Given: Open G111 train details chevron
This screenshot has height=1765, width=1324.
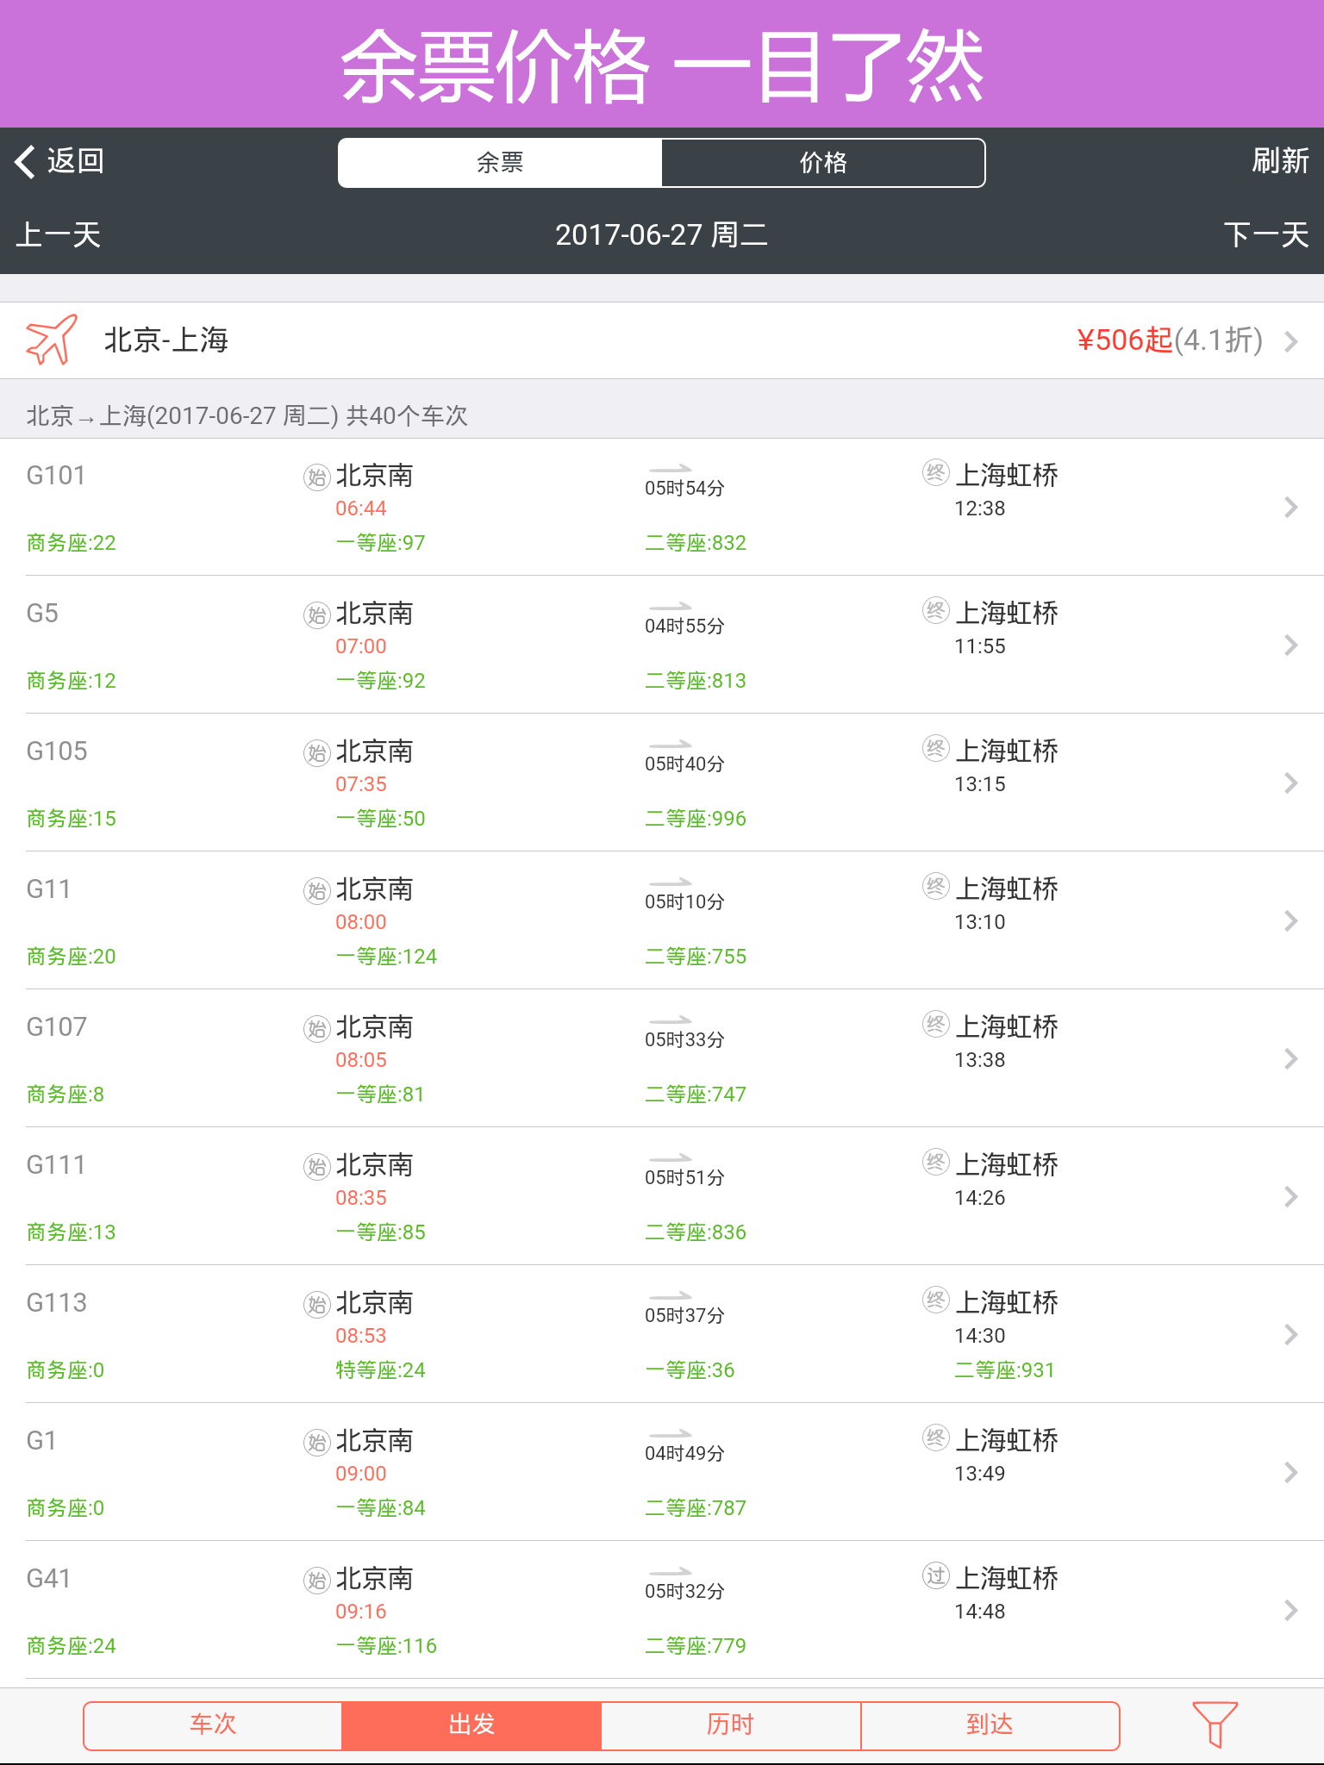Looking at the screenshot, I should (x=1290, y=1196).
